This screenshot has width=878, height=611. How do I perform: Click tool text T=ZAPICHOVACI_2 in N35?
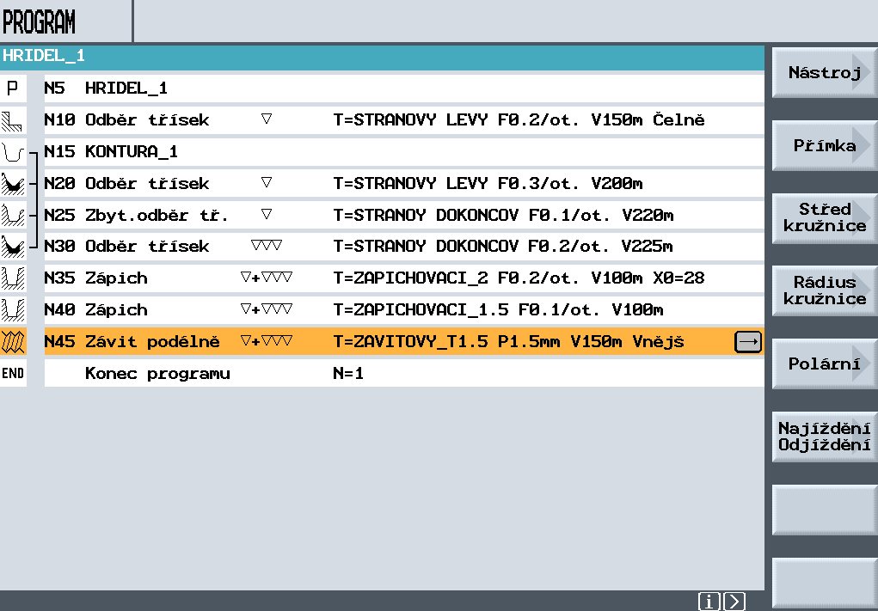pyautogui.click(x=410, y=278)
